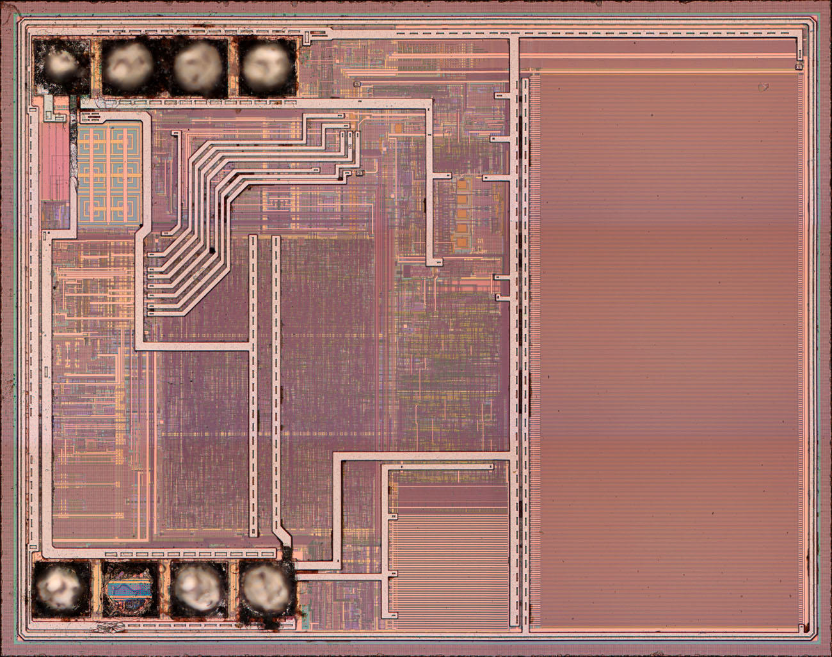
Task: Click the column of five orange squares
Action: pyautogui.click(x=463, y=214)
